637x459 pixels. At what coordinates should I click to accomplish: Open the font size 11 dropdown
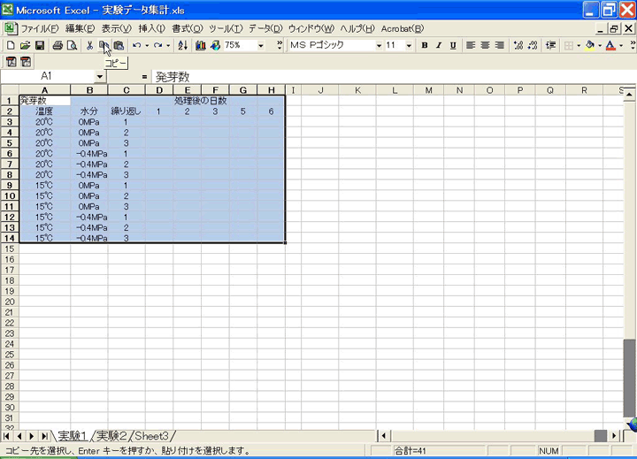click(409, 45)
